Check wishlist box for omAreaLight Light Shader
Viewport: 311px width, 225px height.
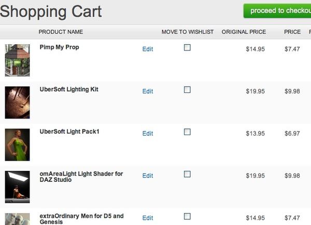pos(187,174)
